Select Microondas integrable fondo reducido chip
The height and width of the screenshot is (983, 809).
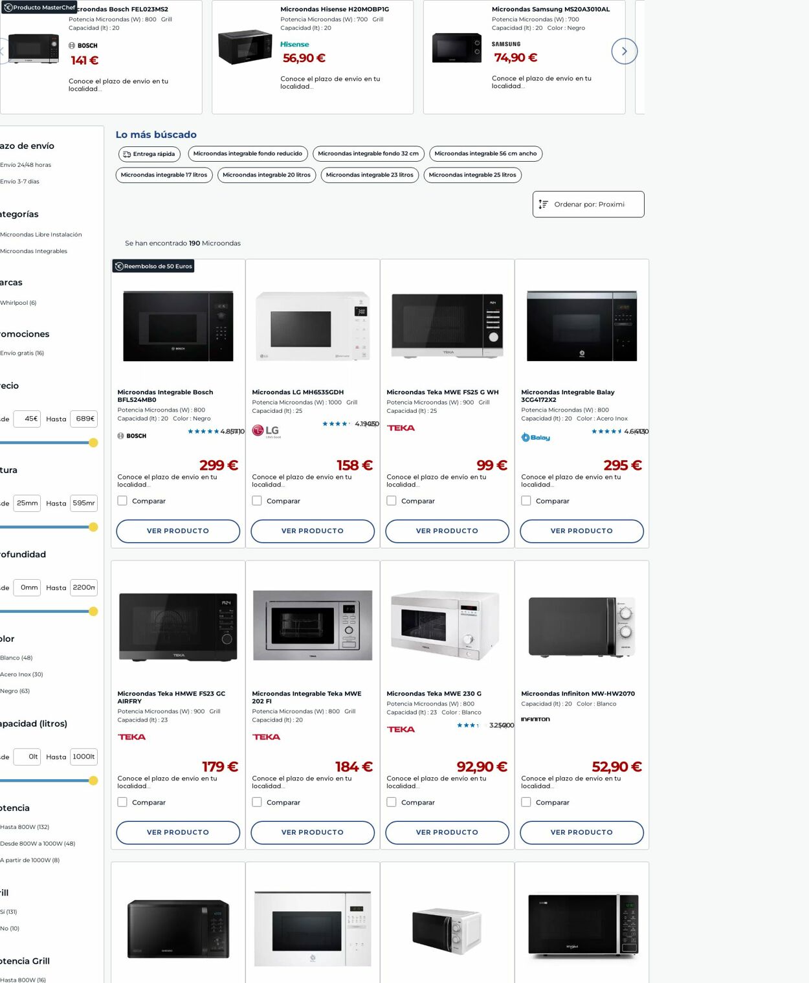coord(248,154)
